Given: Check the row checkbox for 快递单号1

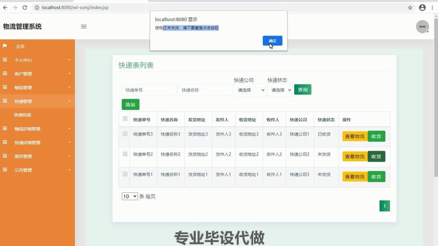Looking at the screenshot, I should [125, 174].
